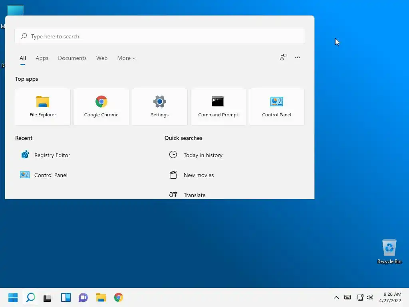
Task: Launch Chrome from the taskbar
Action: (118, 297)
